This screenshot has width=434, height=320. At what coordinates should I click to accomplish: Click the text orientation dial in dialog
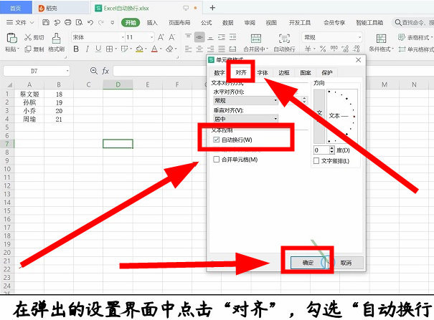(342, 116)
